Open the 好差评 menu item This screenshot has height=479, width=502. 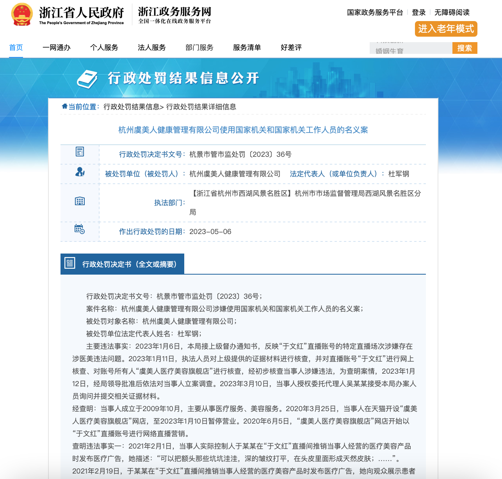(291, 48)
